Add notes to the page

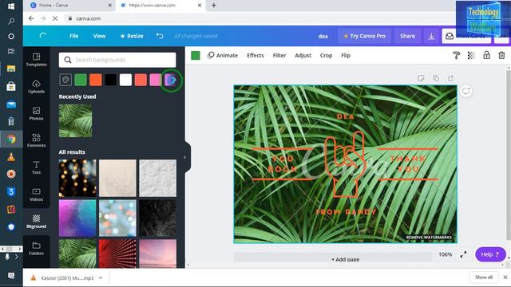coord(421,78)
